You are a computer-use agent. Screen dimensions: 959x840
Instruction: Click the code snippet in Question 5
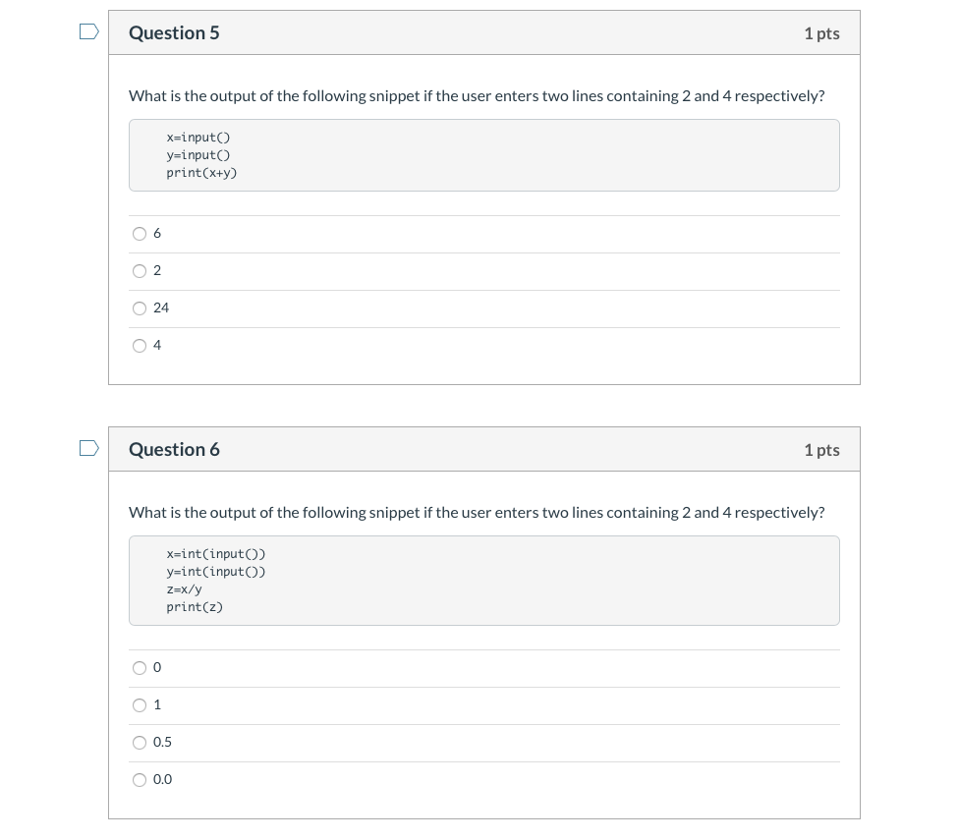[x=483, y=154]
